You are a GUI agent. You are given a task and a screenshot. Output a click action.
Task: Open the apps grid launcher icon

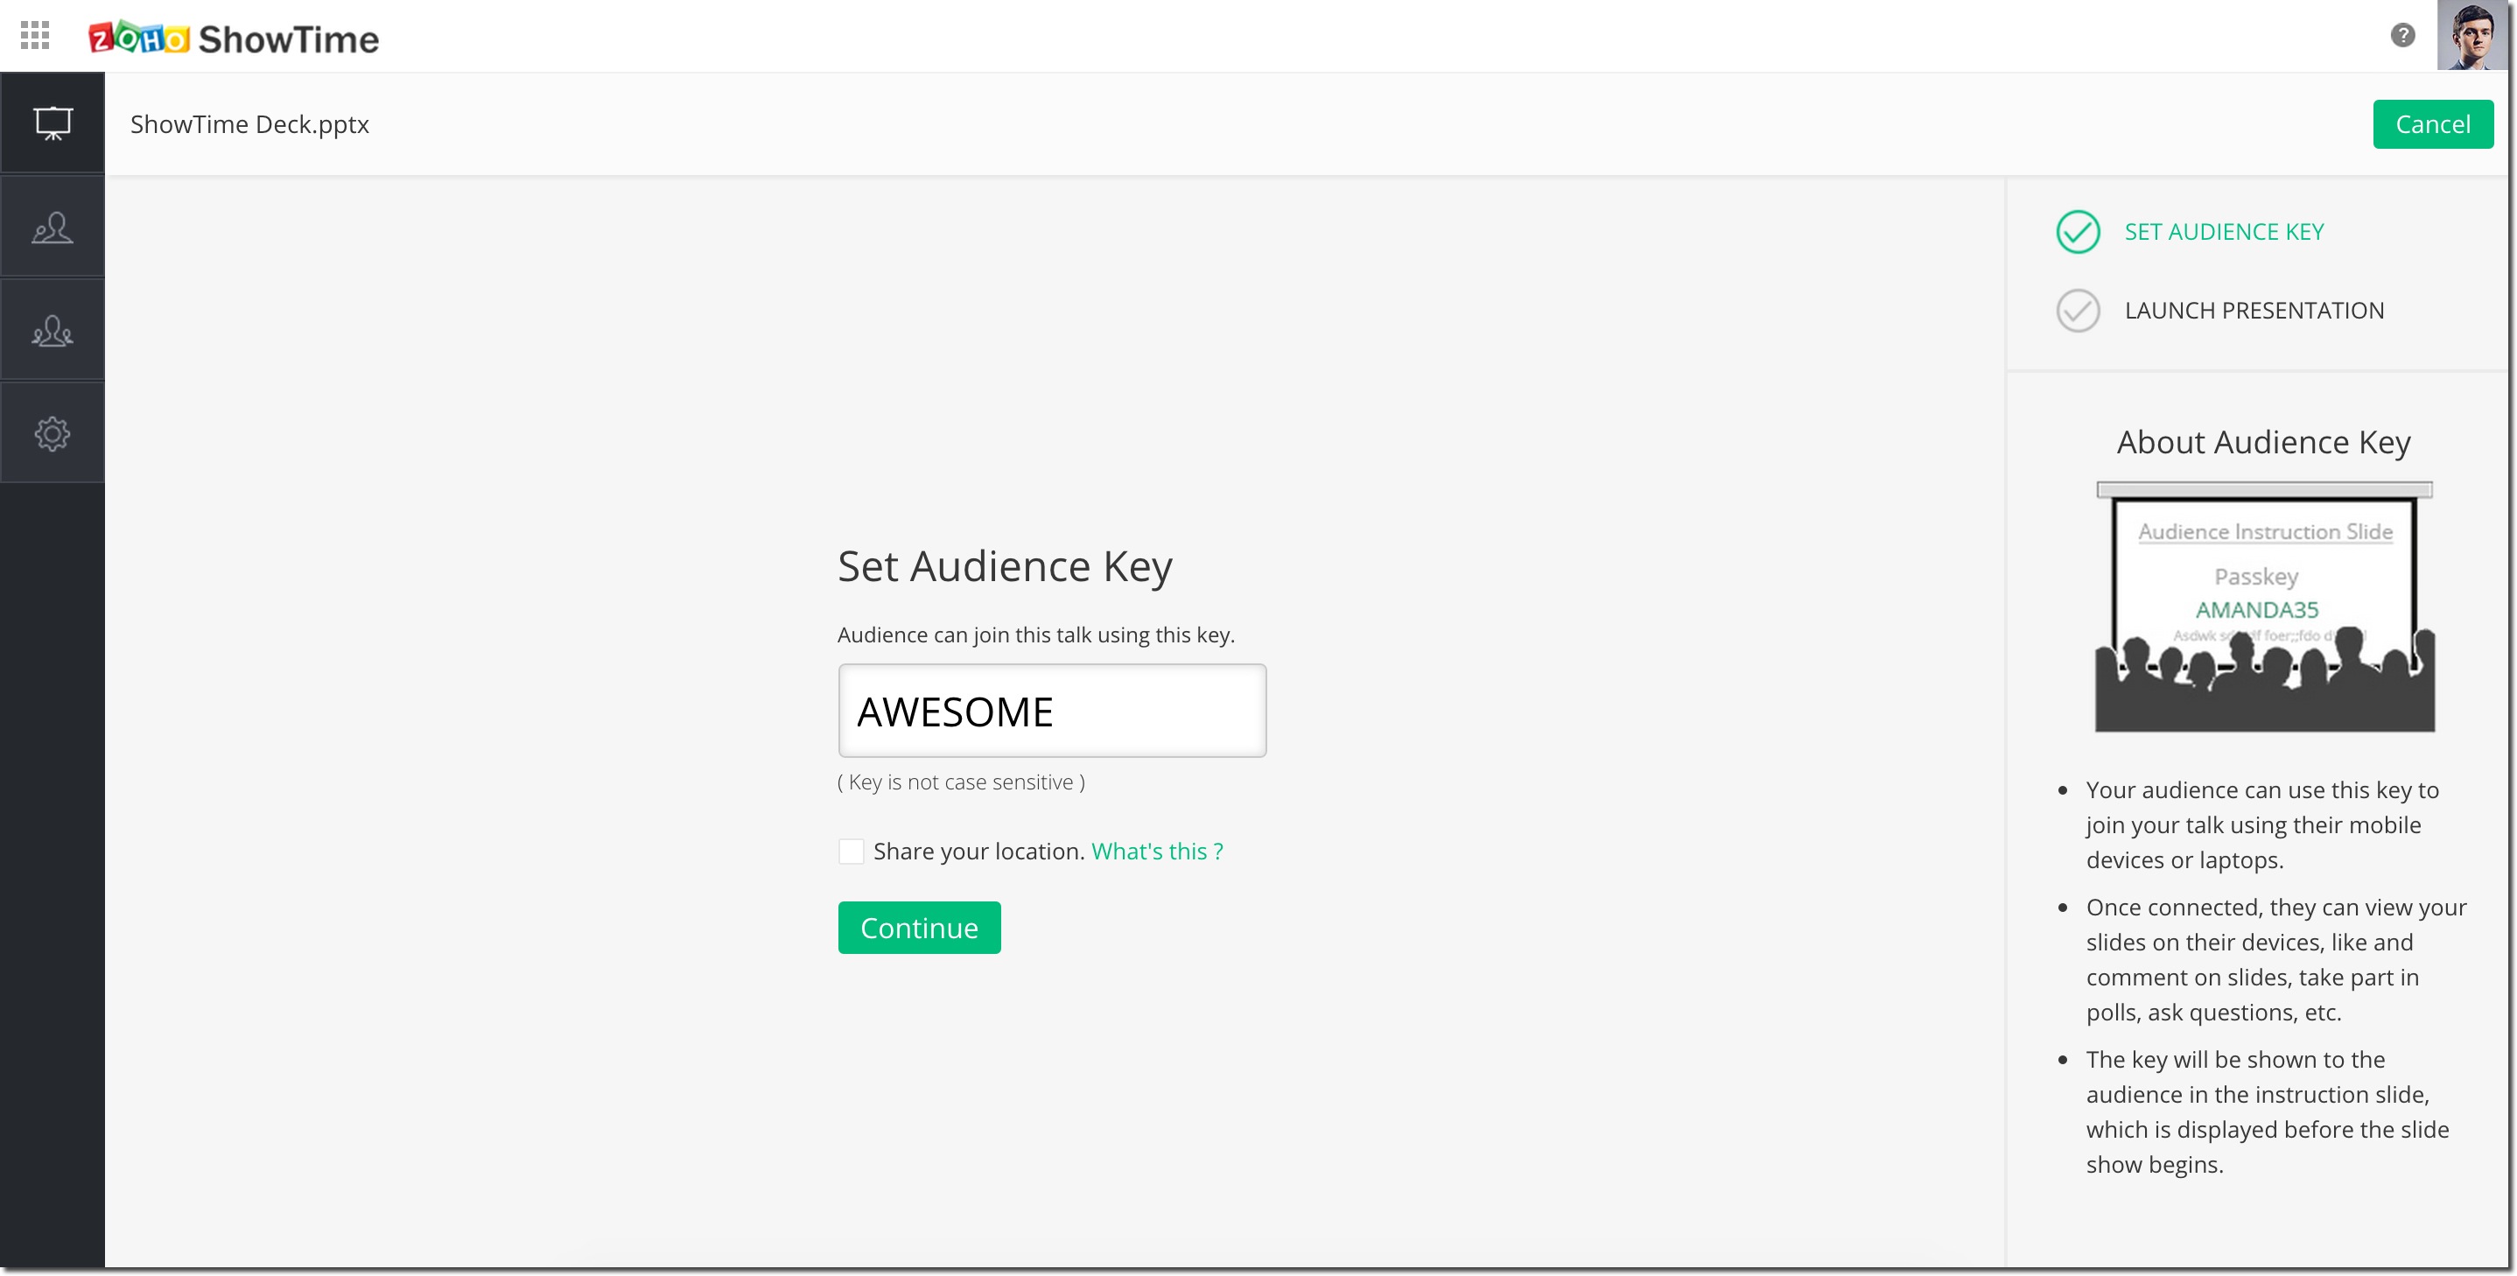[35, 36]
